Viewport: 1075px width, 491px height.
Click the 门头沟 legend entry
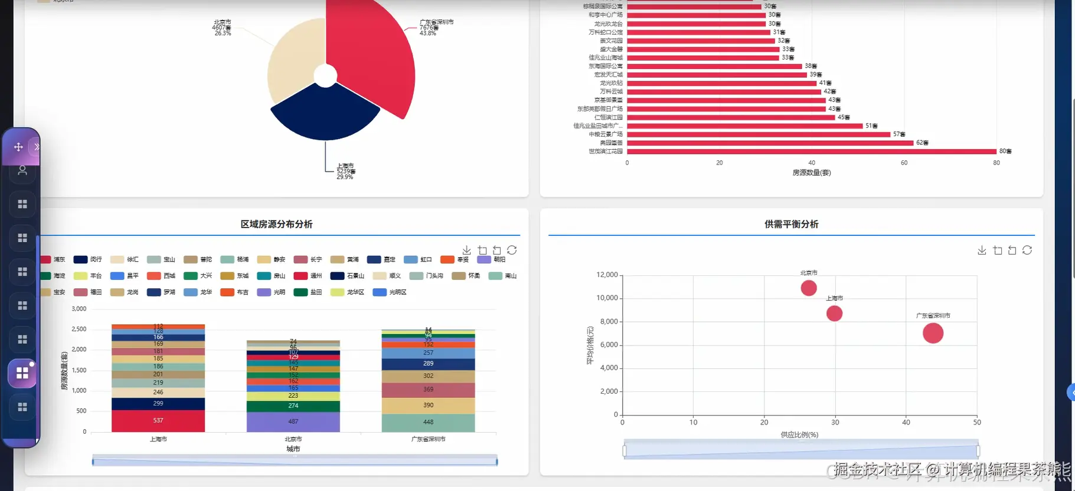tap(426, 276)
